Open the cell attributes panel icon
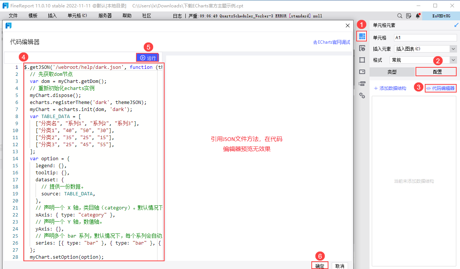Viewport: 460px width, 269px height. pos(362,48)
